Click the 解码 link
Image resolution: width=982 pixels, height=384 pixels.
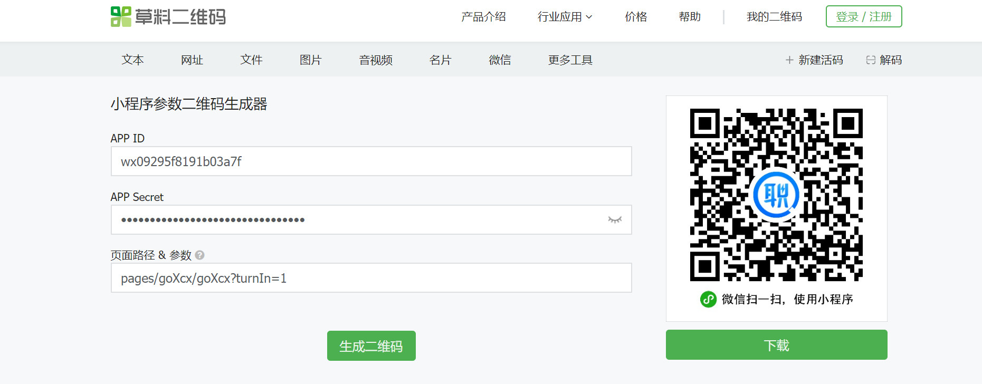pos(891,60)
